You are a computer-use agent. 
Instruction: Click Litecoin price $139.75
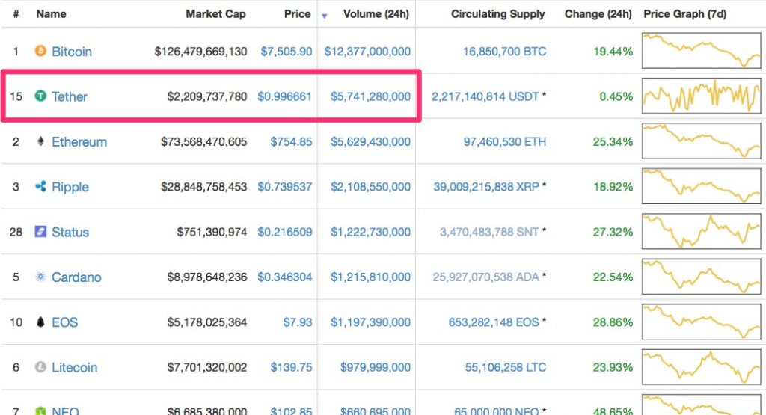291,367
